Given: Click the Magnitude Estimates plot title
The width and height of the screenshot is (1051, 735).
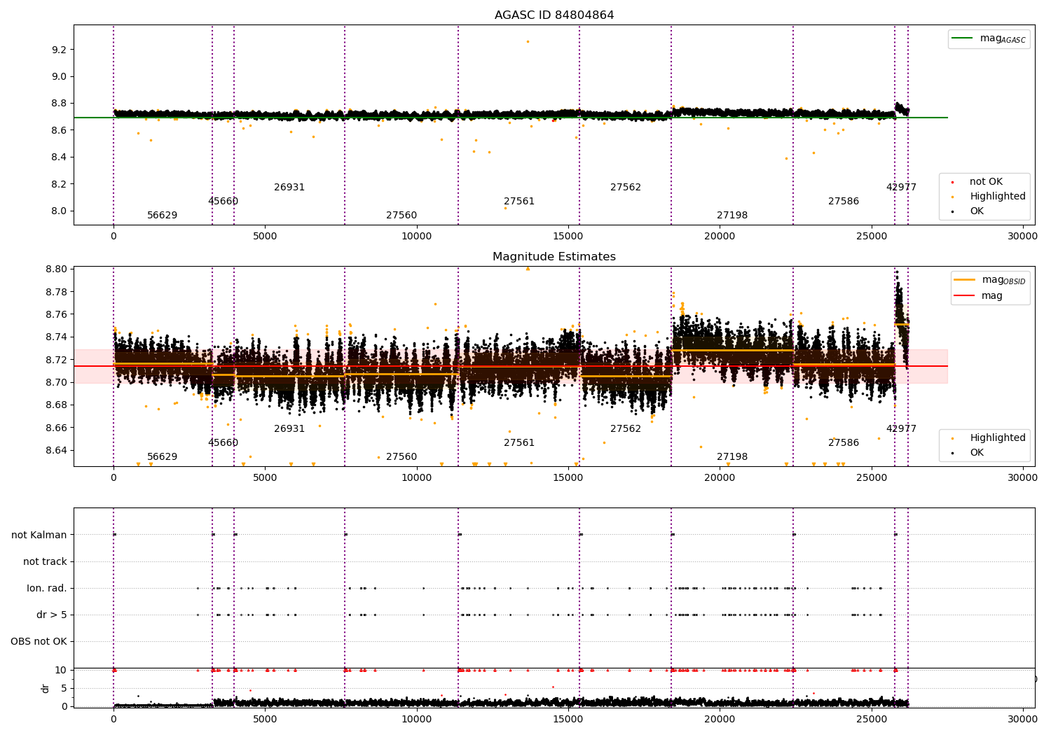Looking at the screenshot, I should click(x=554, y=257).
